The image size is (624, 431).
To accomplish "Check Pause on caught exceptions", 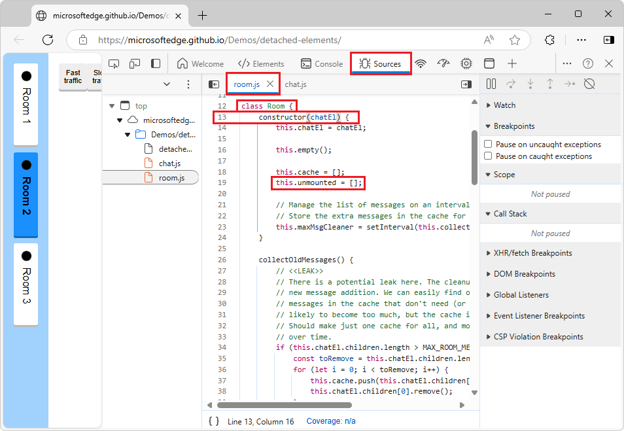I will pos(487,156).
